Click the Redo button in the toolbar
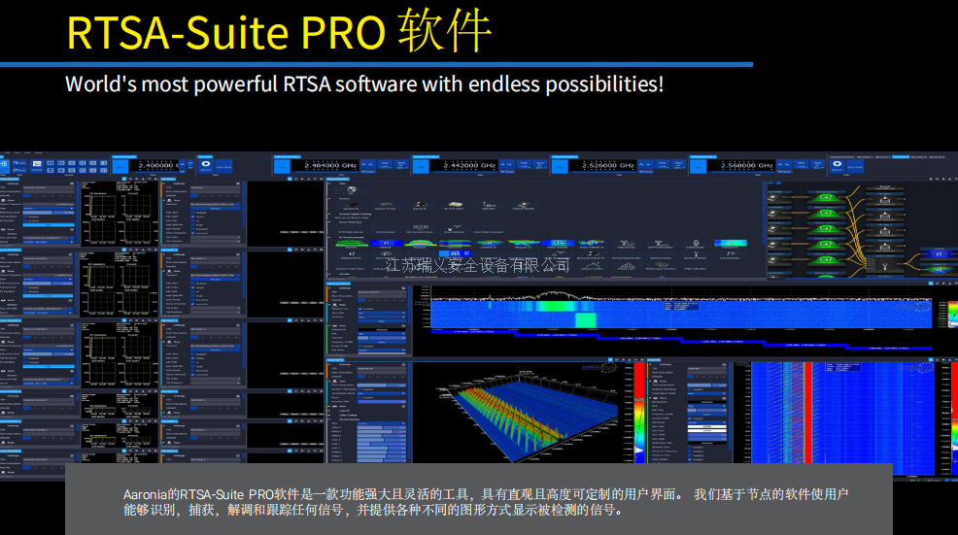958x535 pixels. [x=19, y=170]
